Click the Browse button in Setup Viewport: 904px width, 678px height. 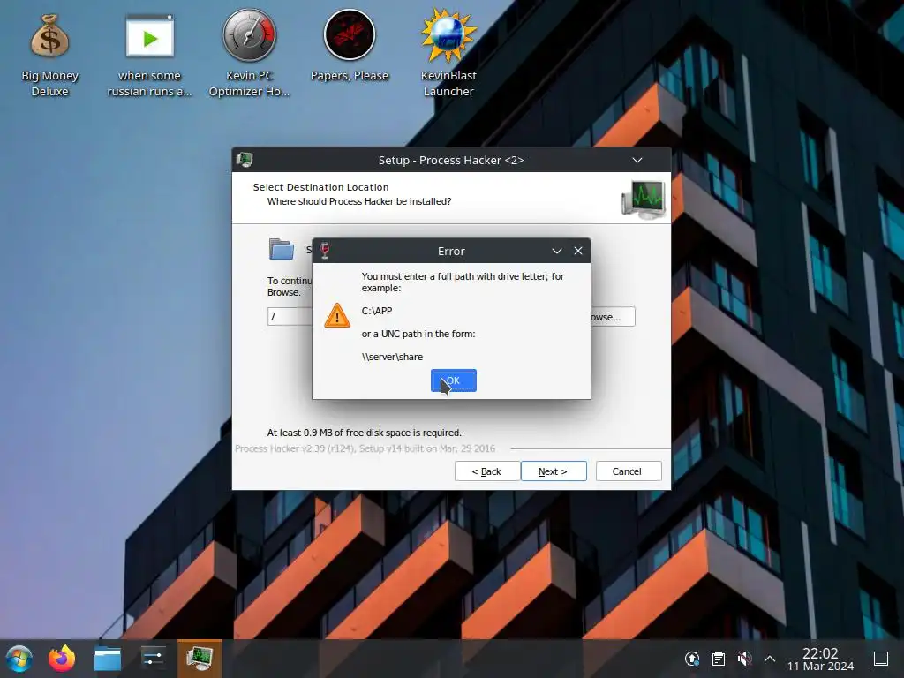coord(613,317)
